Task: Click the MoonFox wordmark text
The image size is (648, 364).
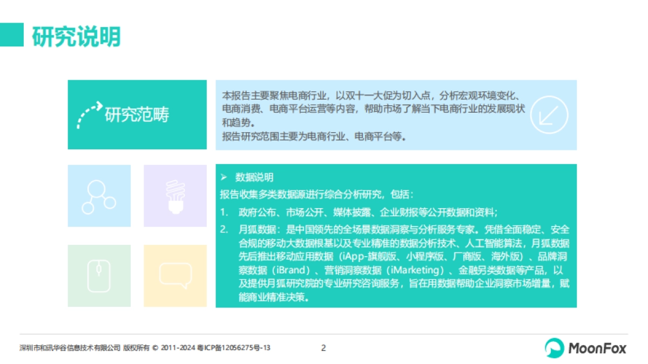Action: pos(597,348)
